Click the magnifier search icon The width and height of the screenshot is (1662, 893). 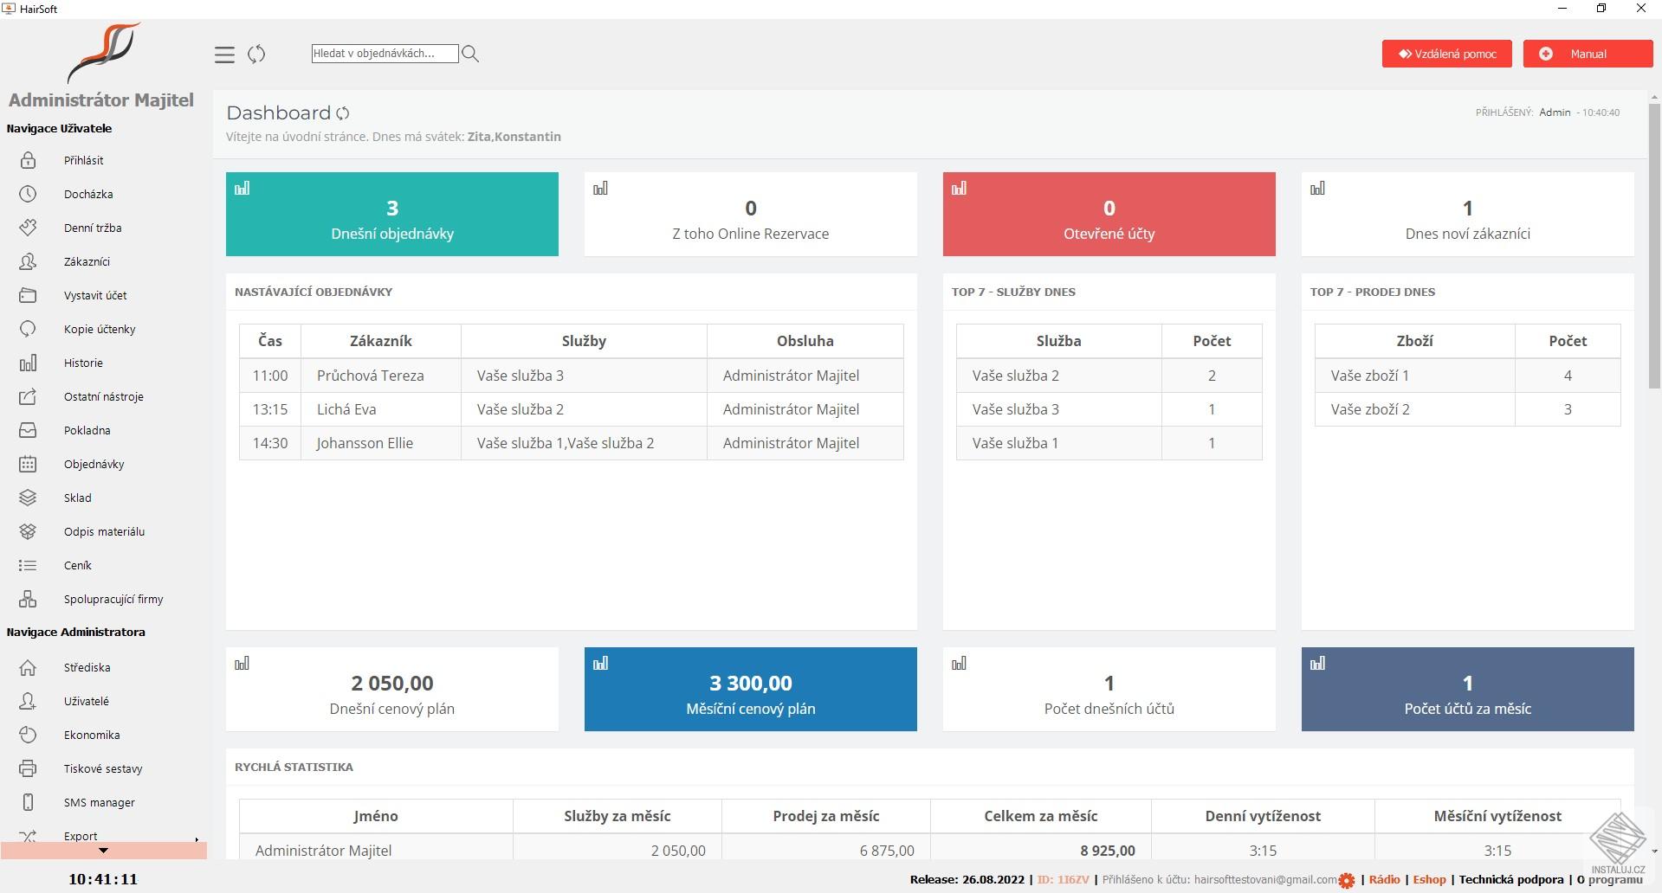pos(470,54)
